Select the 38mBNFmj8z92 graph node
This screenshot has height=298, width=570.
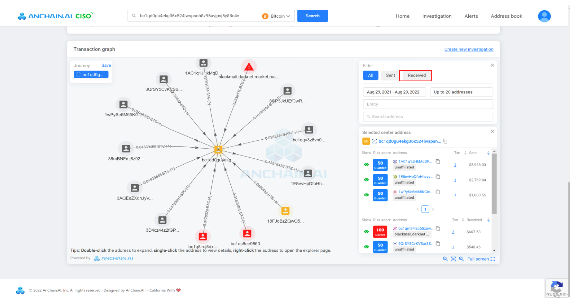click(126, 149)
